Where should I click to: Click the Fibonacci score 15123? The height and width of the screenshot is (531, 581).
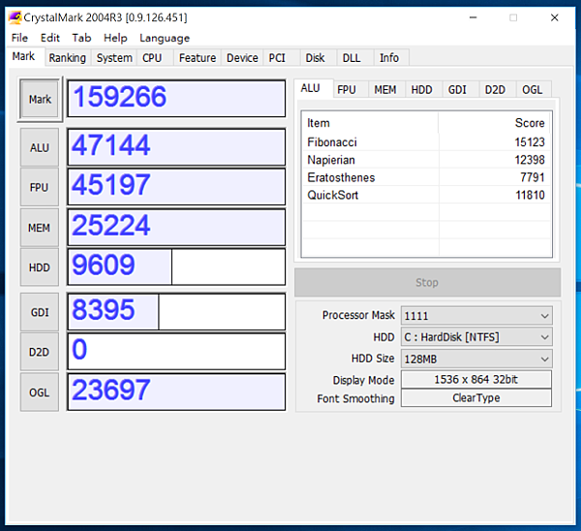530,142
